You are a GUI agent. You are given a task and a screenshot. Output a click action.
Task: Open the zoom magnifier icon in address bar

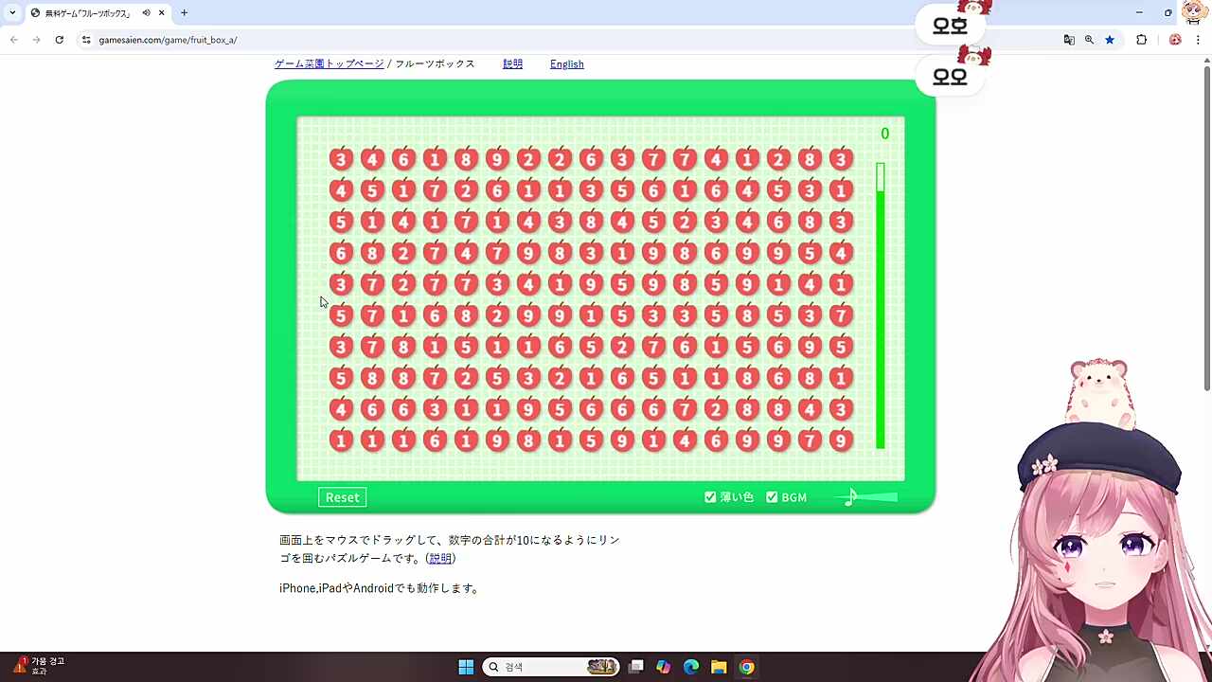point(1089,40)
